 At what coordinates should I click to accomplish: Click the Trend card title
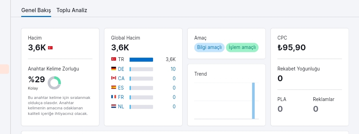[201, 74]
